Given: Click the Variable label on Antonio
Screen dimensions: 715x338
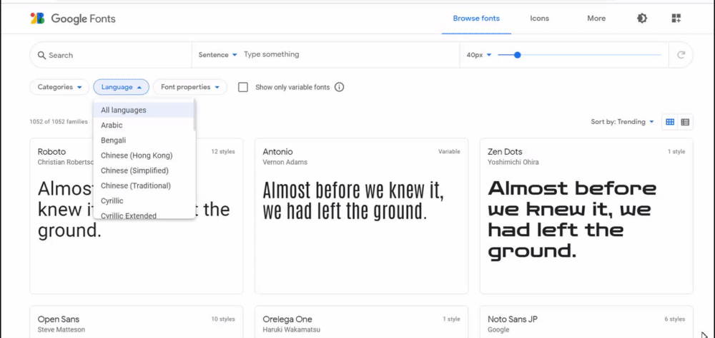Looking at the screenshot, I should coord(449,152).
